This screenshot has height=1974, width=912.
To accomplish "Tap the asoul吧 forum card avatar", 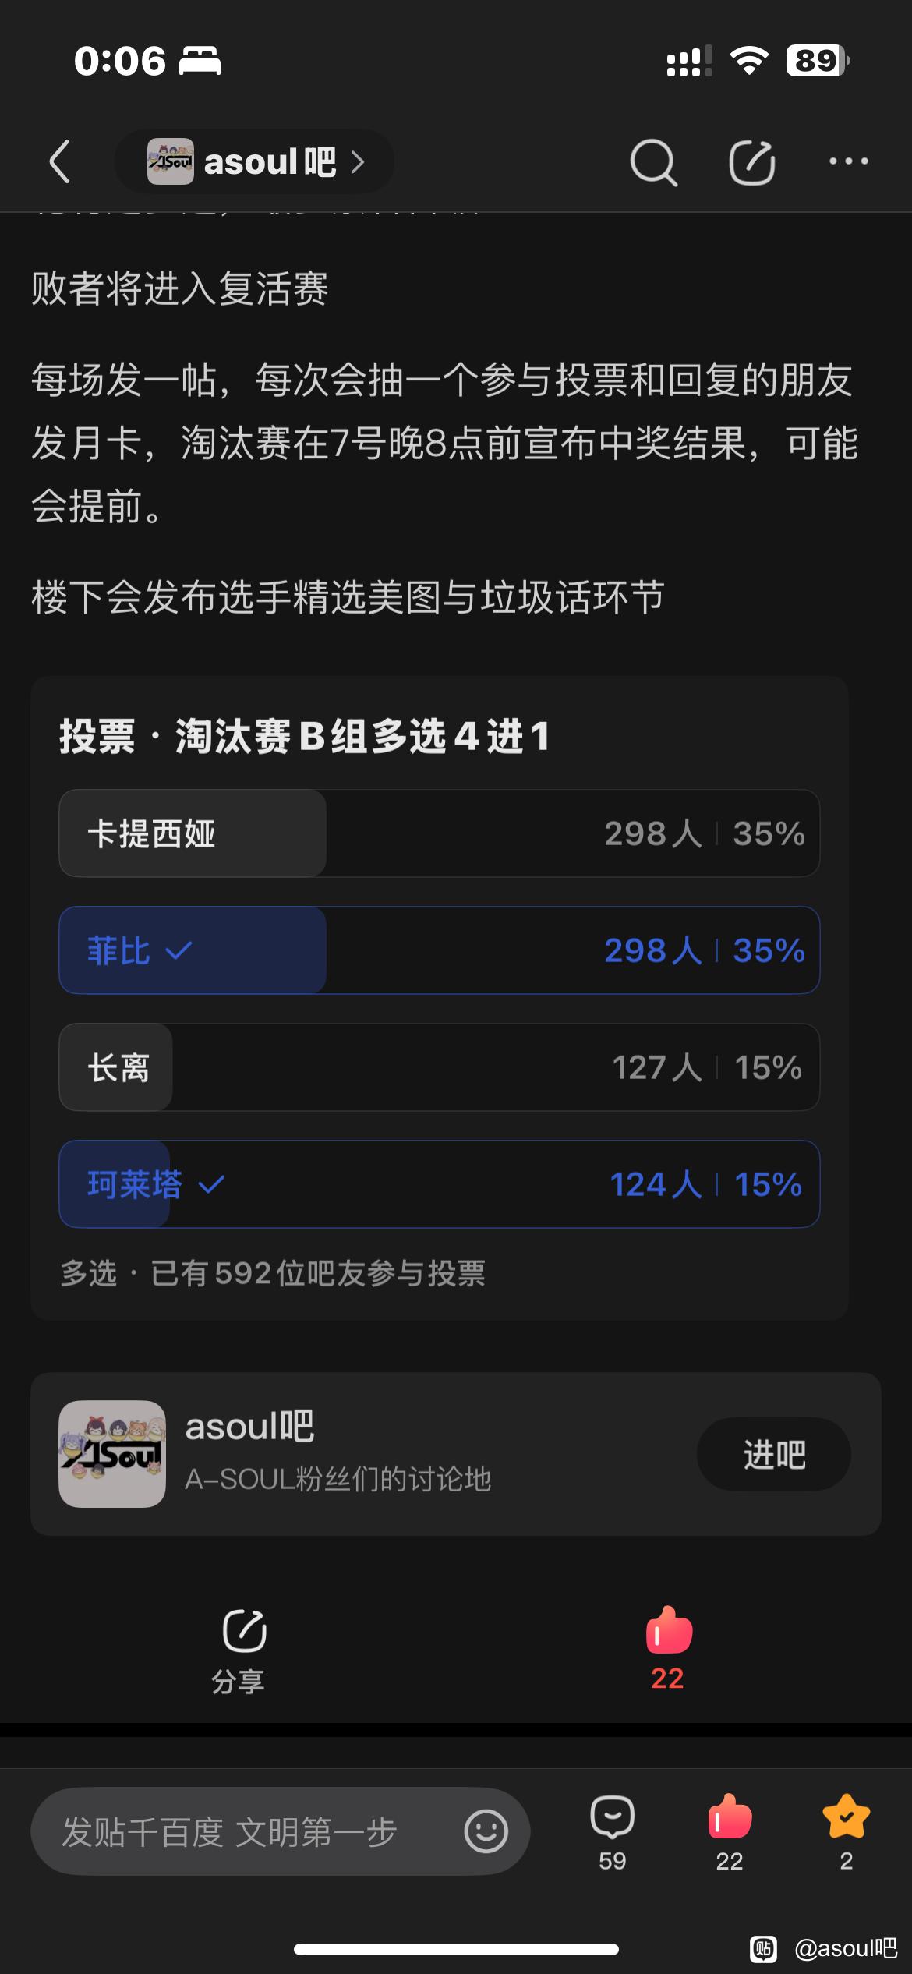I will tap(112, 1454).
